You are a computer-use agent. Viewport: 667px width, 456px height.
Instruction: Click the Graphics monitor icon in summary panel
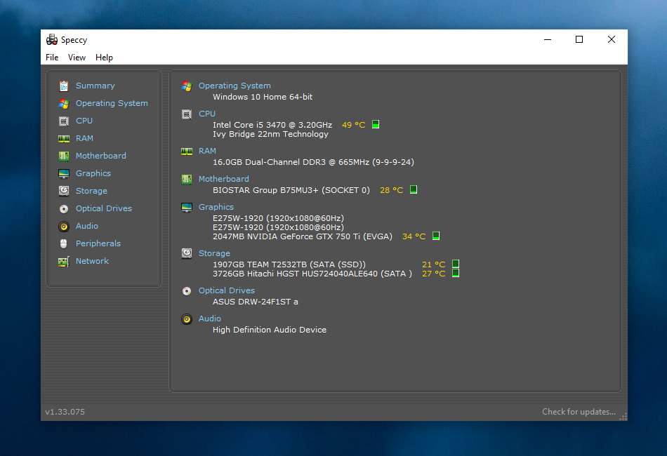point(187,208)
